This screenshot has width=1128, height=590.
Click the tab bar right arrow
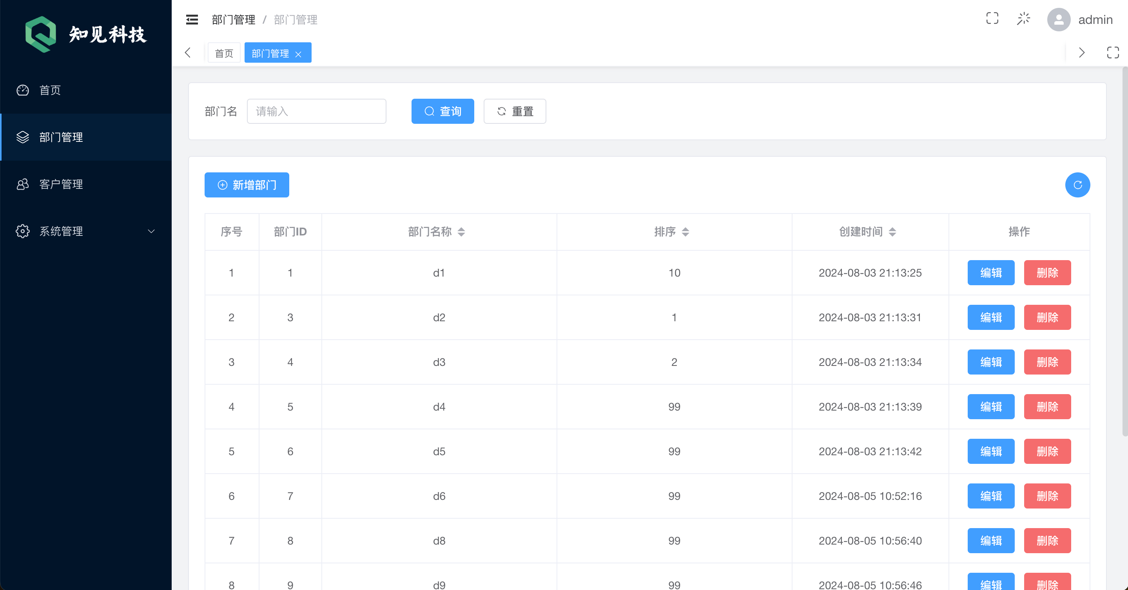pos(1082,53)
